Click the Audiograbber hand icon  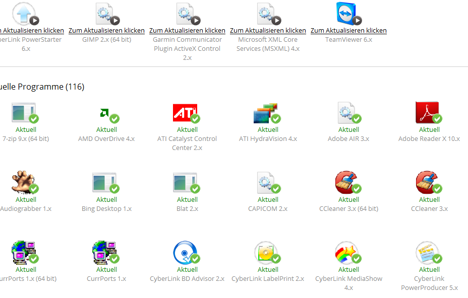tap(24, 183)
